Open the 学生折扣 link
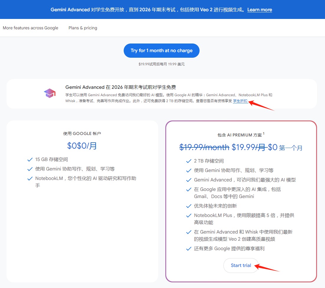 tap(240, 101)
